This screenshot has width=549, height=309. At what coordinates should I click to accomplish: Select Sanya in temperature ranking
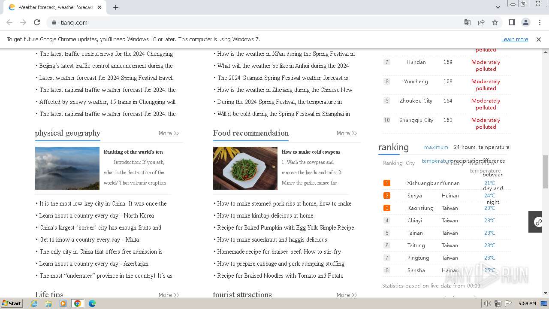click(415, 196)
